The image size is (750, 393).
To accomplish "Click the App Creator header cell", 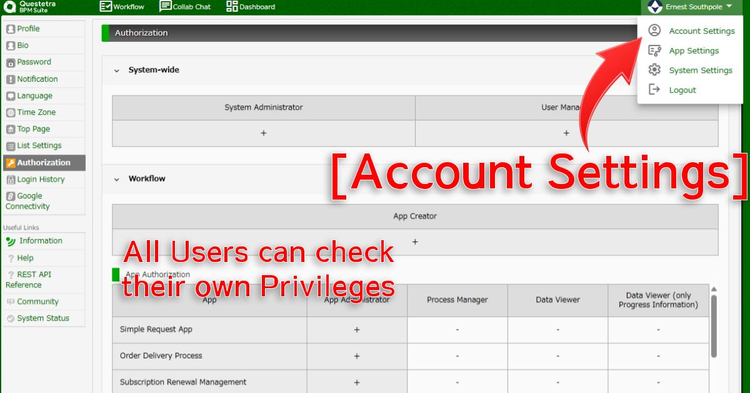I will pyautogui.click(x=415, y=216).
